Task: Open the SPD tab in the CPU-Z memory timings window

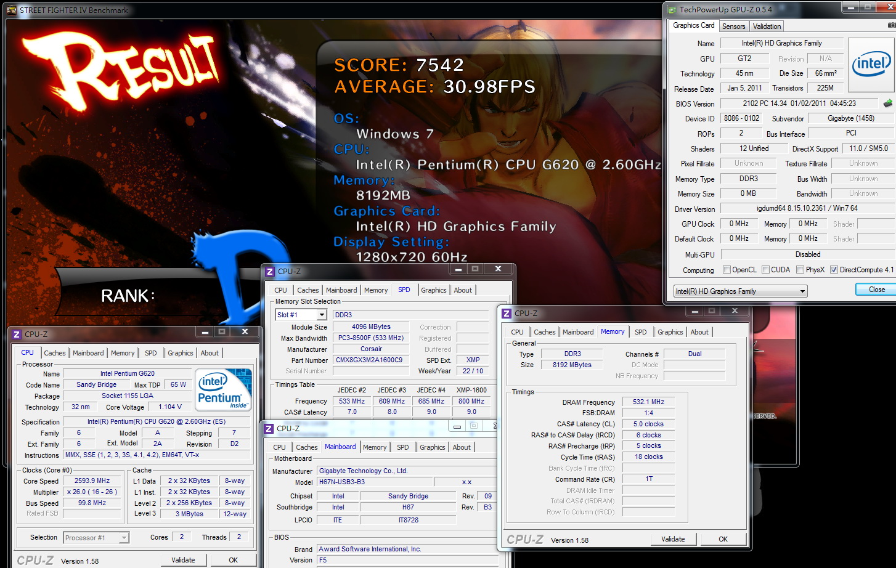Action: coord(641,332)
